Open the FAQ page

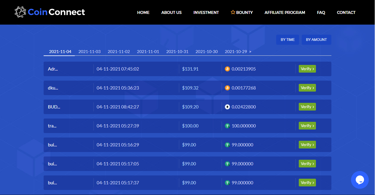(321, 12)
